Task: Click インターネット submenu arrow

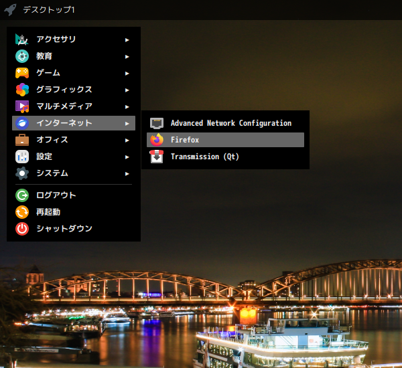Action: pyautogui.click(x=127, y=124)
